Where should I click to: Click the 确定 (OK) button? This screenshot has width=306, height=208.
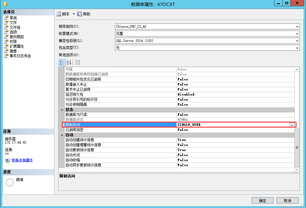pyautogui.click(x=263, y=201)
